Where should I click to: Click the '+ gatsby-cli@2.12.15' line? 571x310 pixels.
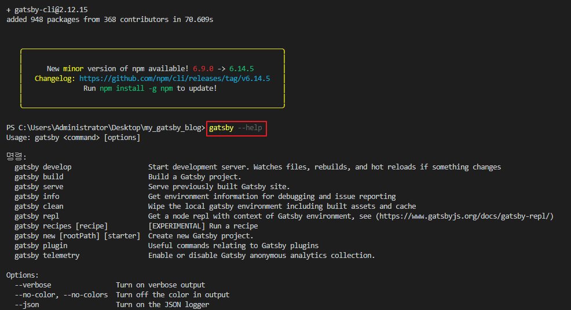pos(47,10)
